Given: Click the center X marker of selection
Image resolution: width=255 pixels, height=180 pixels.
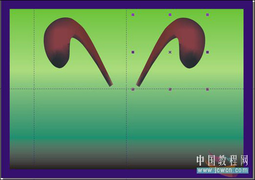Looking at the screenshot, I should (x=170, y=52).
